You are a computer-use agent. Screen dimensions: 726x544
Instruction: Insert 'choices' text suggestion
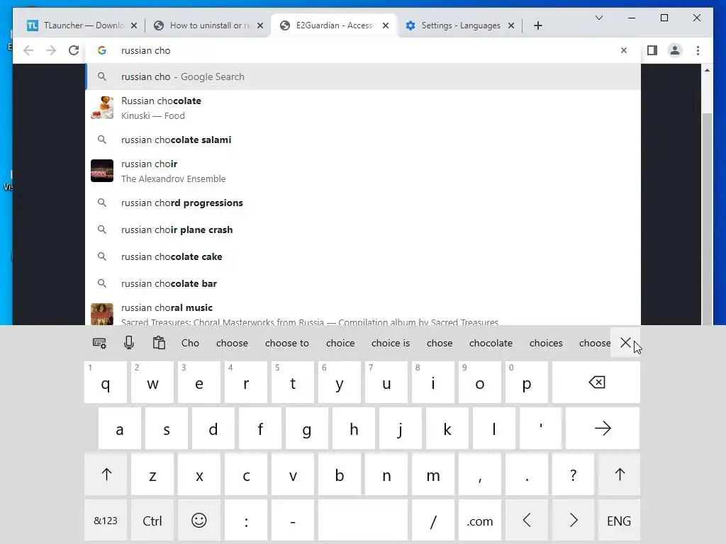(x=546, y=344)
